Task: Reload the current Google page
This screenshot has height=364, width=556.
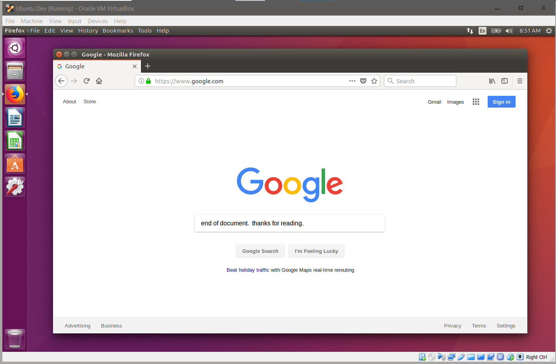Action: click(x=86, y=81)
